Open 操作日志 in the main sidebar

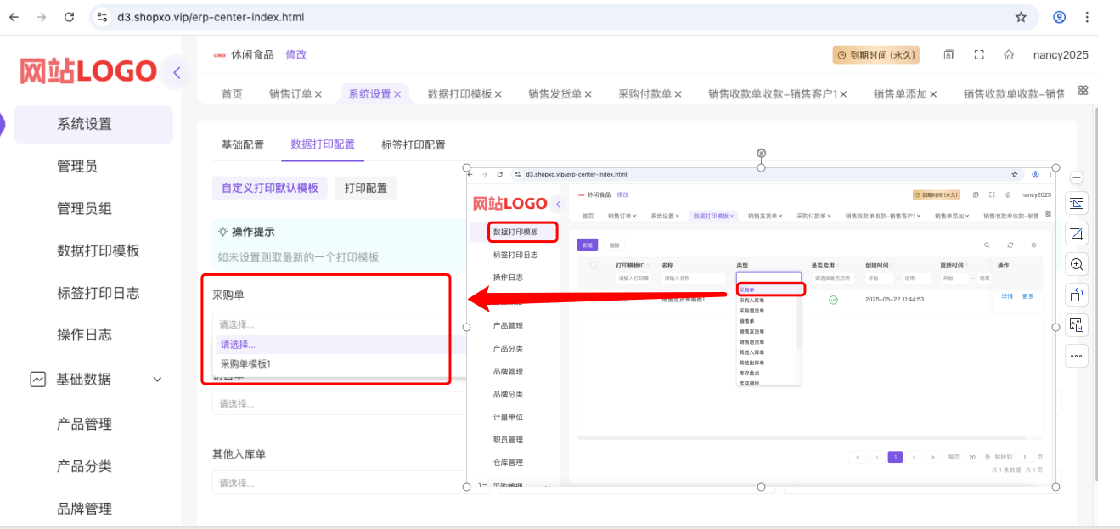click(x=84, y=335)
